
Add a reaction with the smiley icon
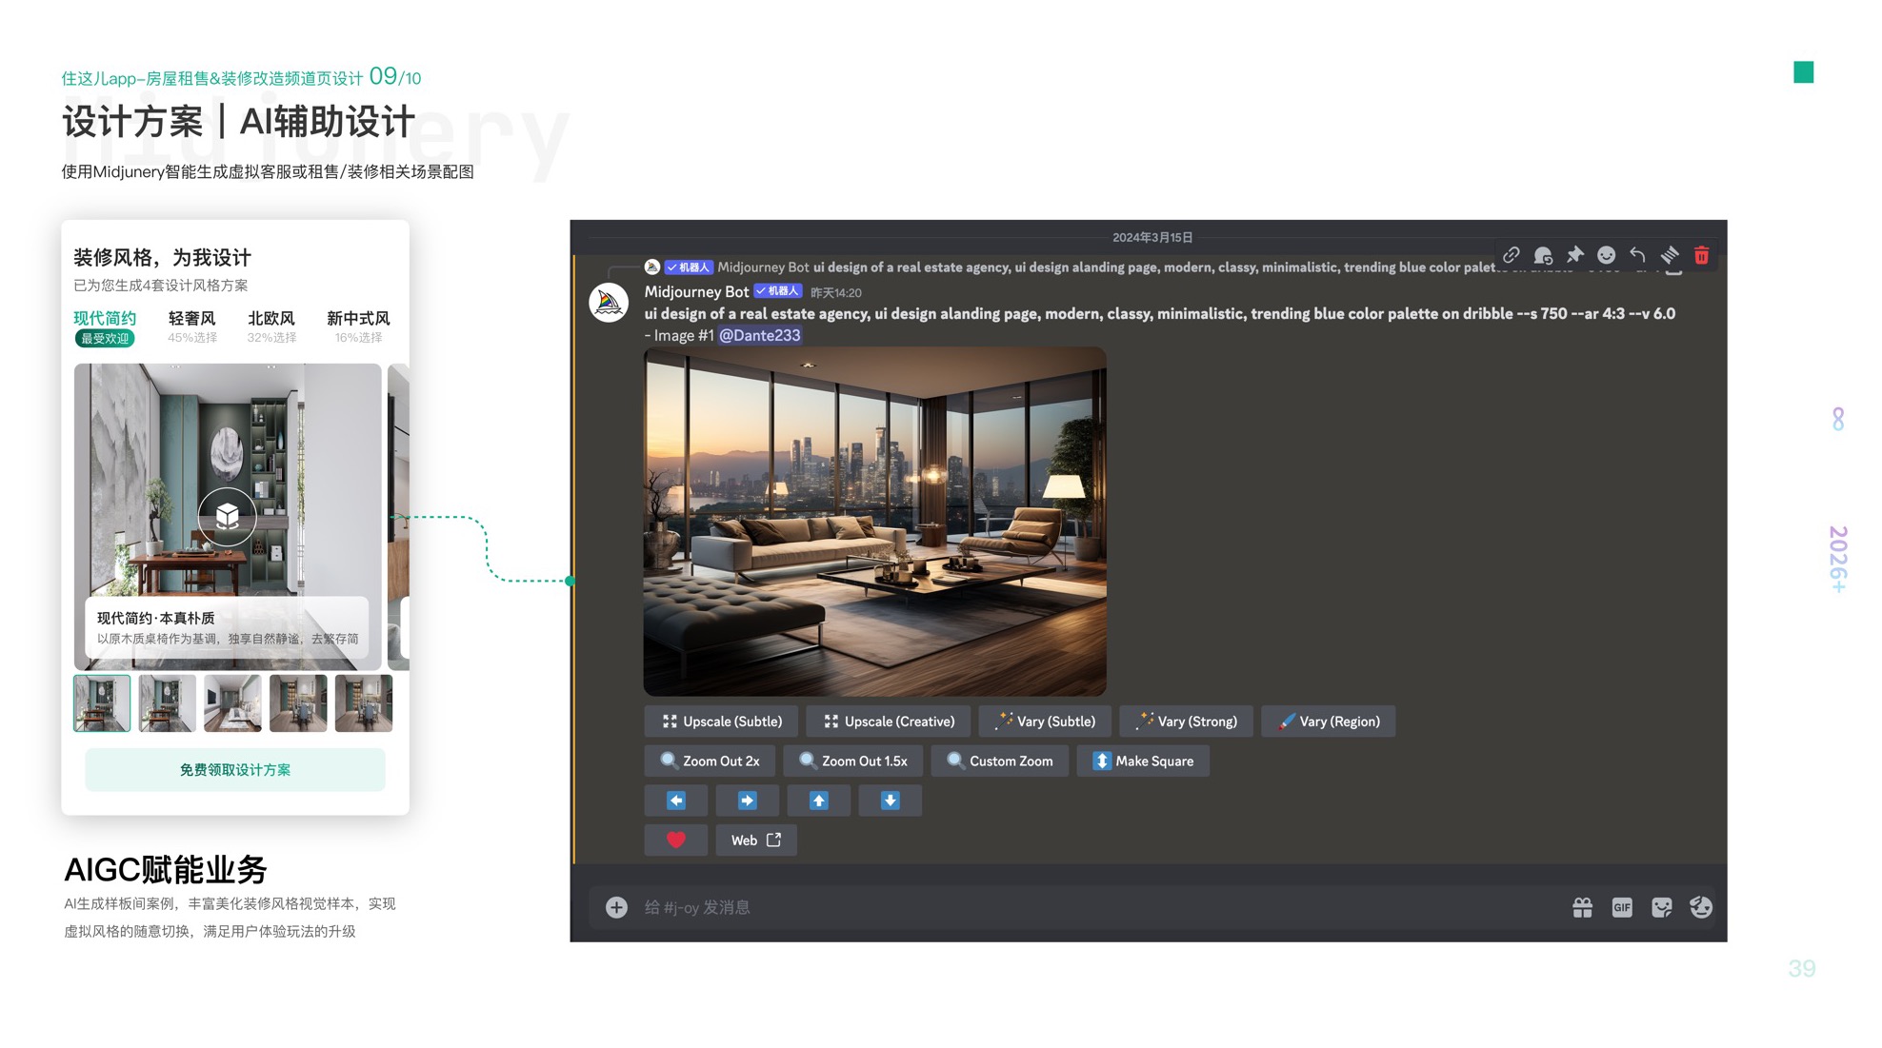tap(1606, 255)
